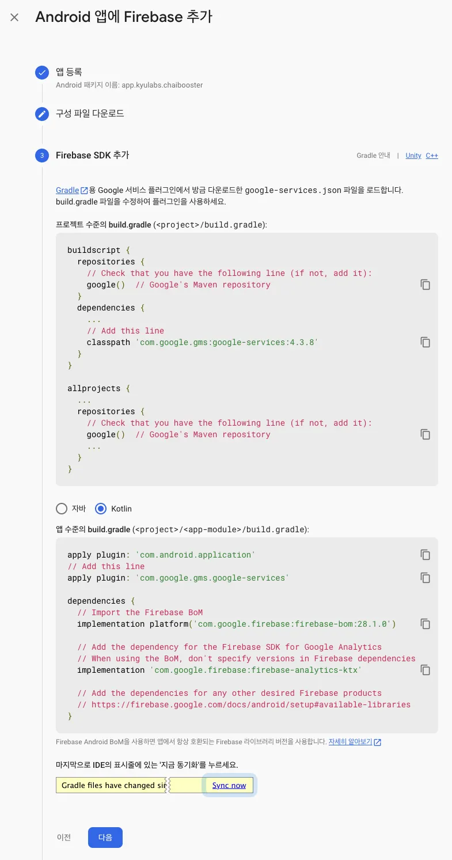452x860 pixels.
Task: Select the Kotlin radio button
Action: (101, 509)
